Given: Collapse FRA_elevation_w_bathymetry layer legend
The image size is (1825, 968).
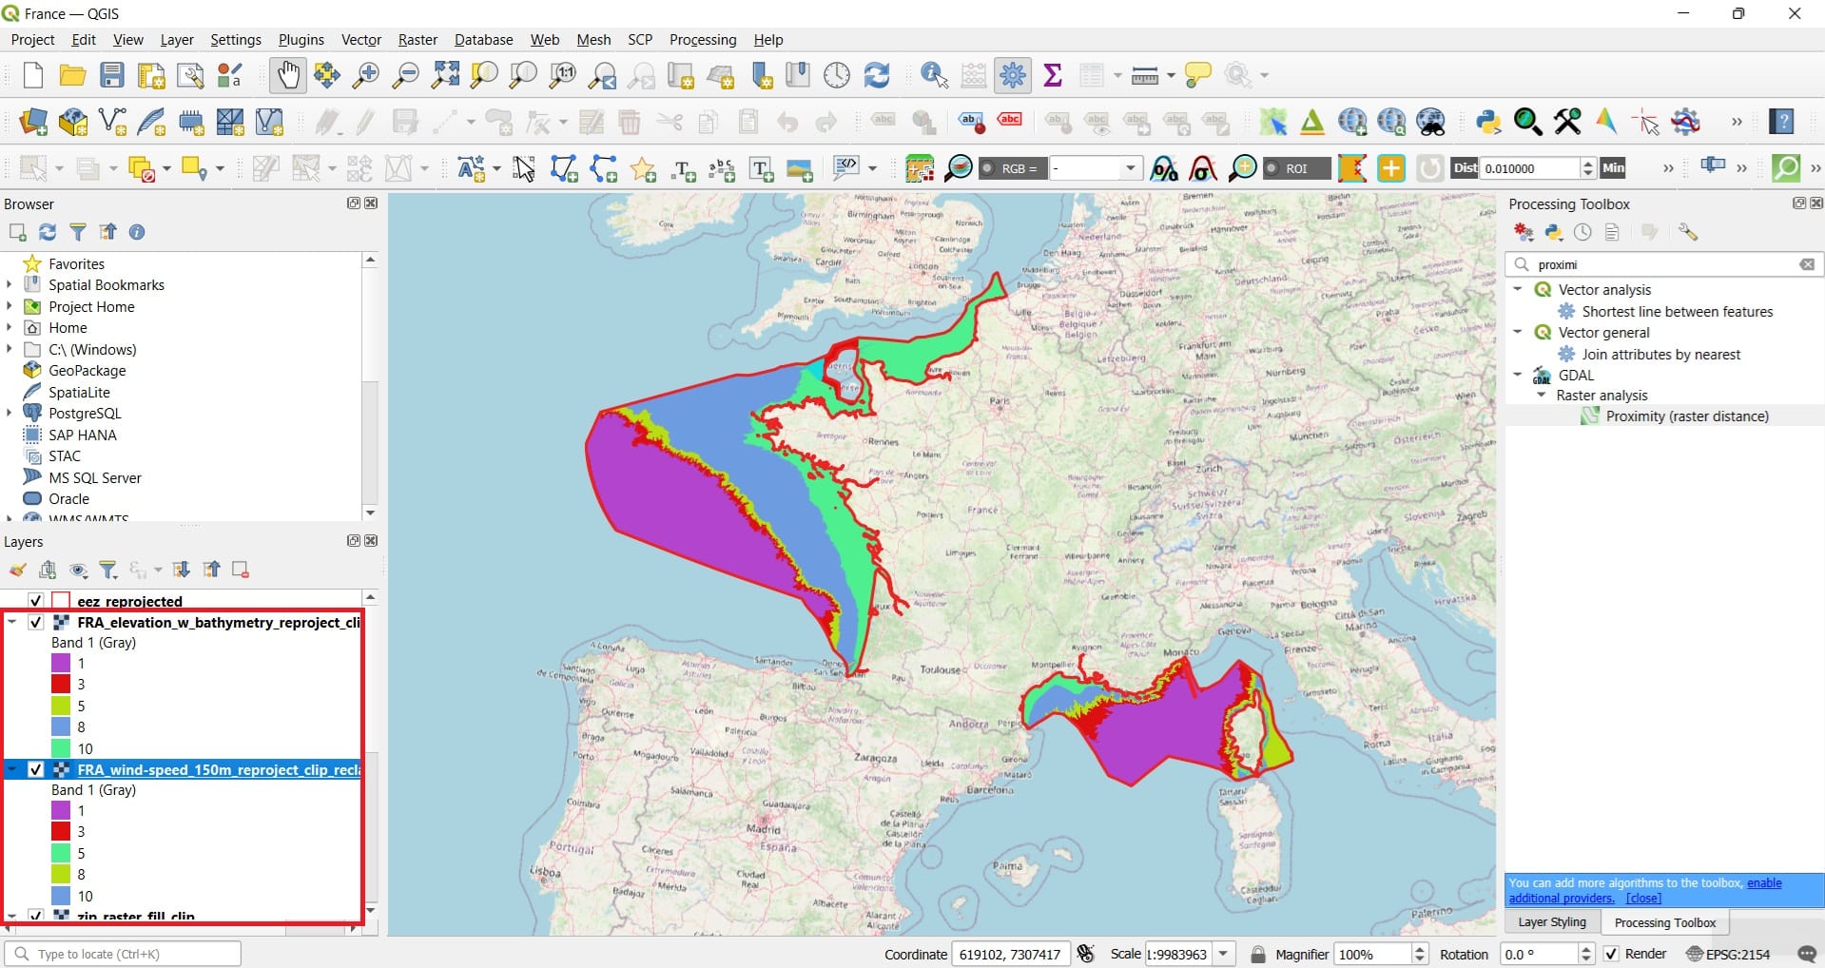Looking at the screenshot, I should [x=12, y=622].
